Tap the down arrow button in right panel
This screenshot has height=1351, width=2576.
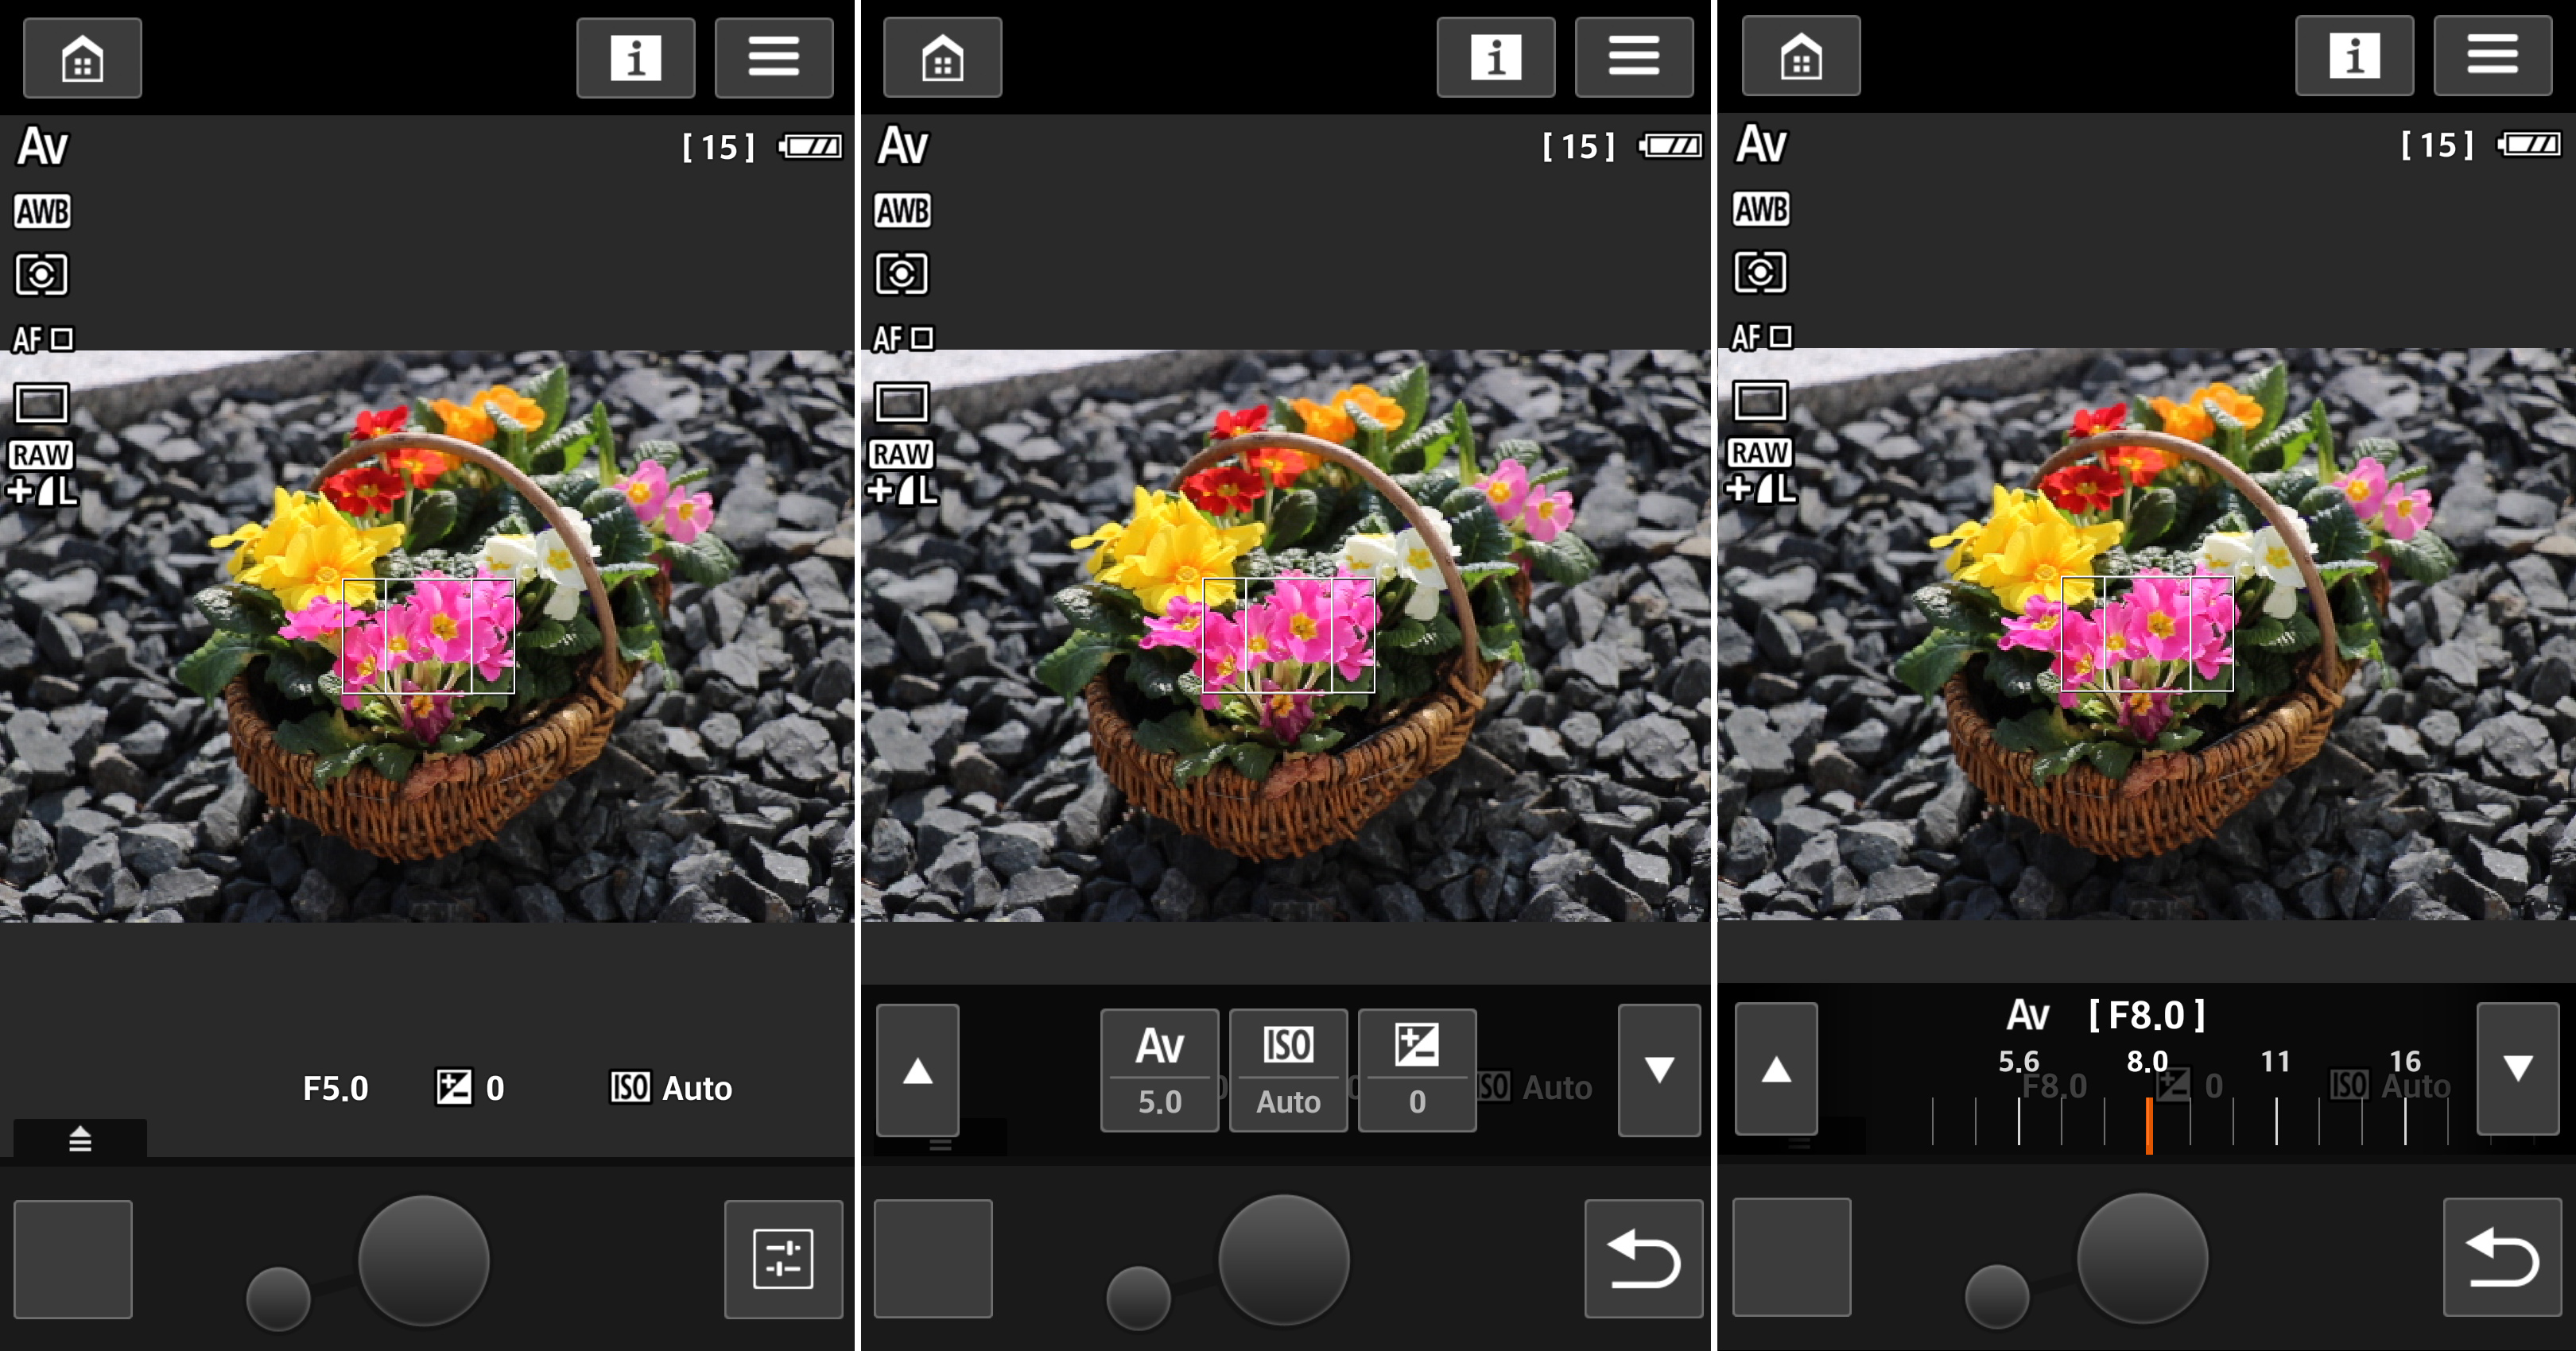tap(2518, 1069)
